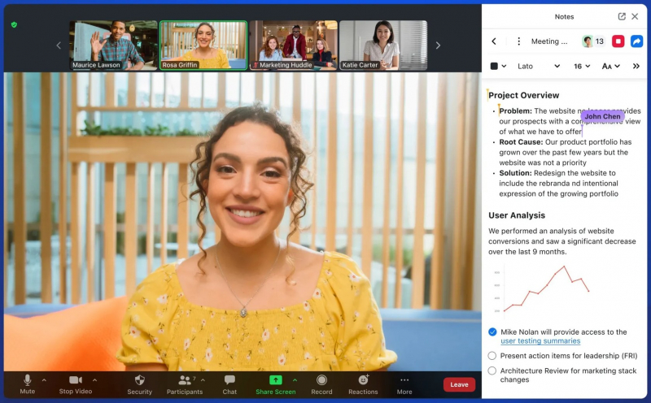651x403 pixels.
Task: Start recording the meeting
Action: tap(321, 383)
